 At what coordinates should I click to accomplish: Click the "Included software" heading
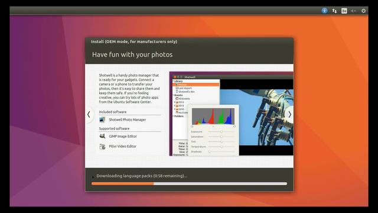tap(113, 112)
